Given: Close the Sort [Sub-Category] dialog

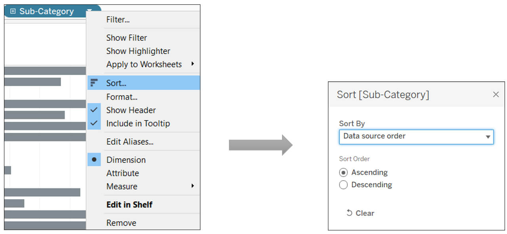Looking at the screenshot, I should tap(496, 94).
